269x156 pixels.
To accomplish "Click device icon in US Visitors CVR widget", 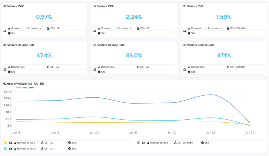I will pos(5,31).
